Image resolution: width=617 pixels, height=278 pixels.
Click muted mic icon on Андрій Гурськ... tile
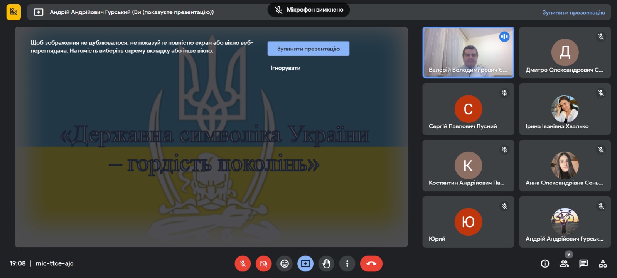(601, 206)
